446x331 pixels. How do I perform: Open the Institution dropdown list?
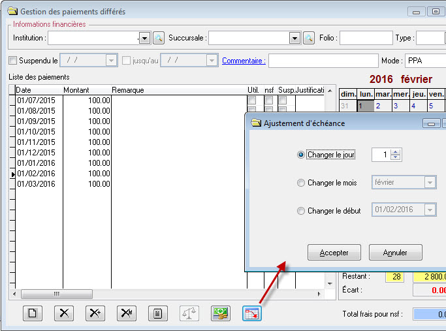144,39
